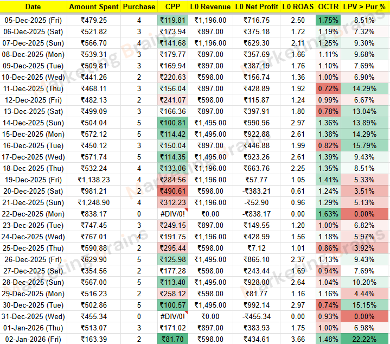
Task: Click the 22.22% LPV > Pur cell
Action: pyautogui.click(x=365, y=339)
